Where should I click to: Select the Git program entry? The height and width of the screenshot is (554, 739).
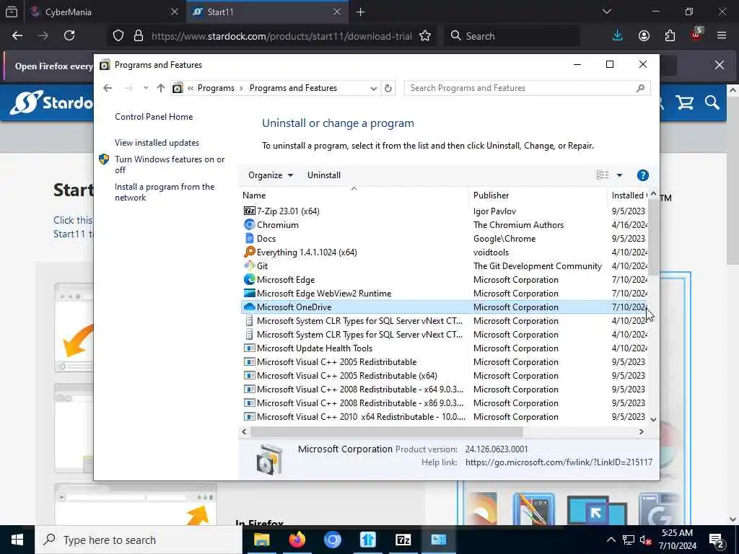tap(443, 265)
